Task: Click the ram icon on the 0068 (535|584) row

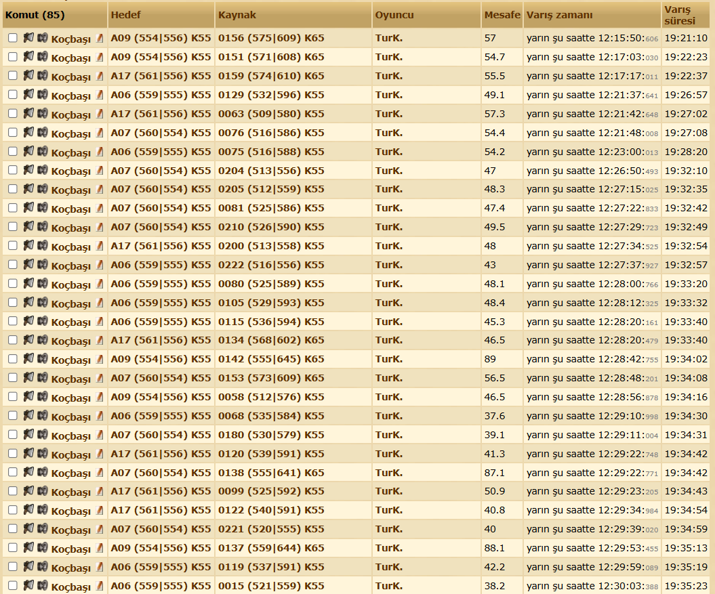Action: click(43, 416)
